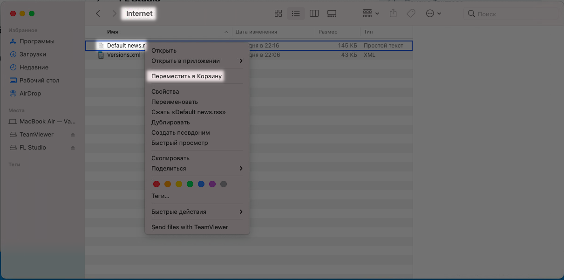Choose Переместить в Корзину
The image size is (564, 280).
pyautogui.click(x=186, y=76)
